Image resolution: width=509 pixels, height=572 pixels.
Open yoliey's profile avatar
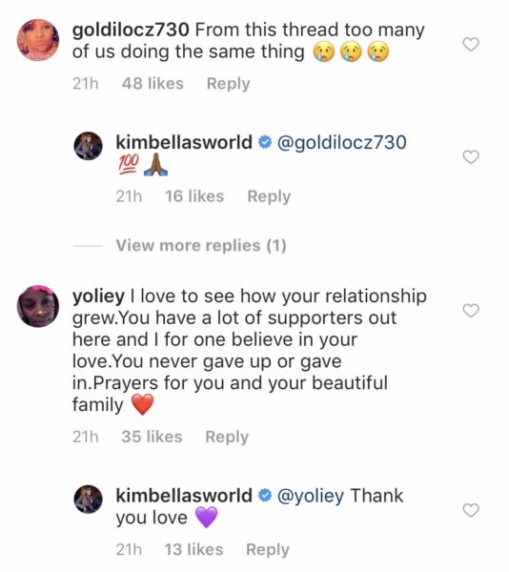(x=38, y=306)
